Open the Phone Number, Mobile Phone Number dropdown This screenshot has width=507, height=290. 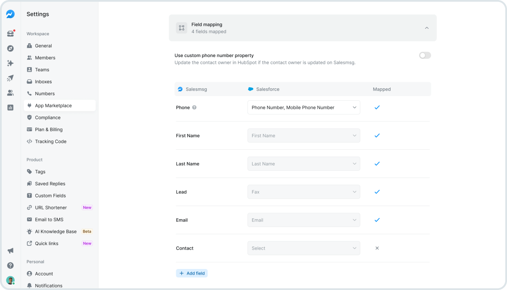click(x=304, y=107)
